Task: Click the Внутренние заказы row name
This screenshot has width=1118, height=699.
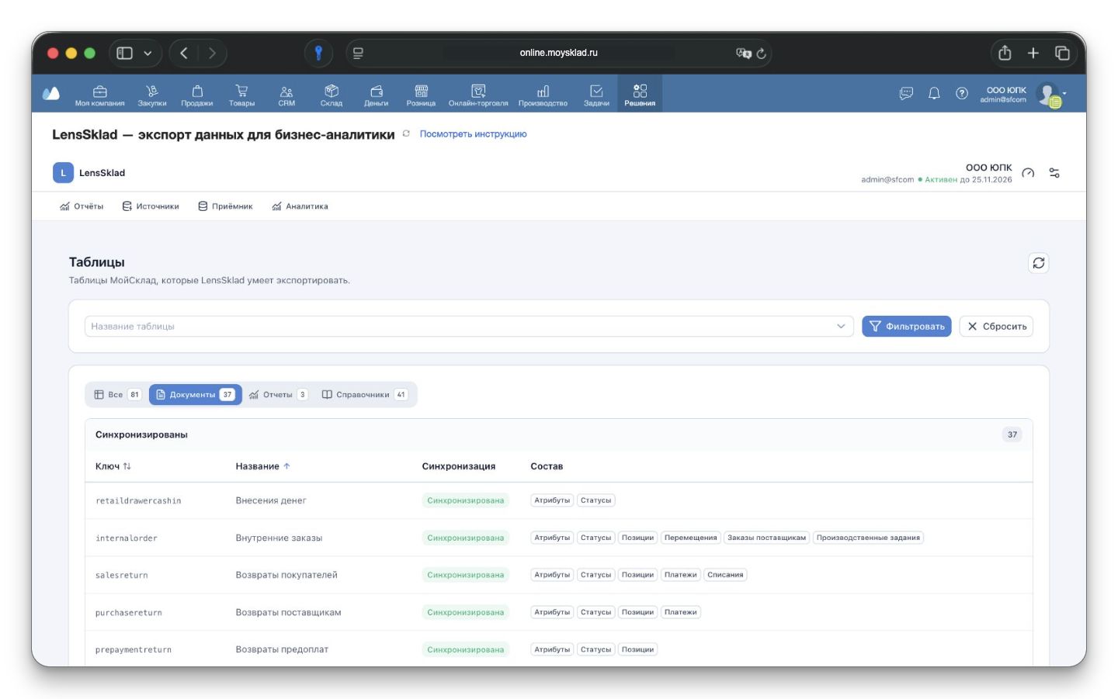Action: coord(279,538)
